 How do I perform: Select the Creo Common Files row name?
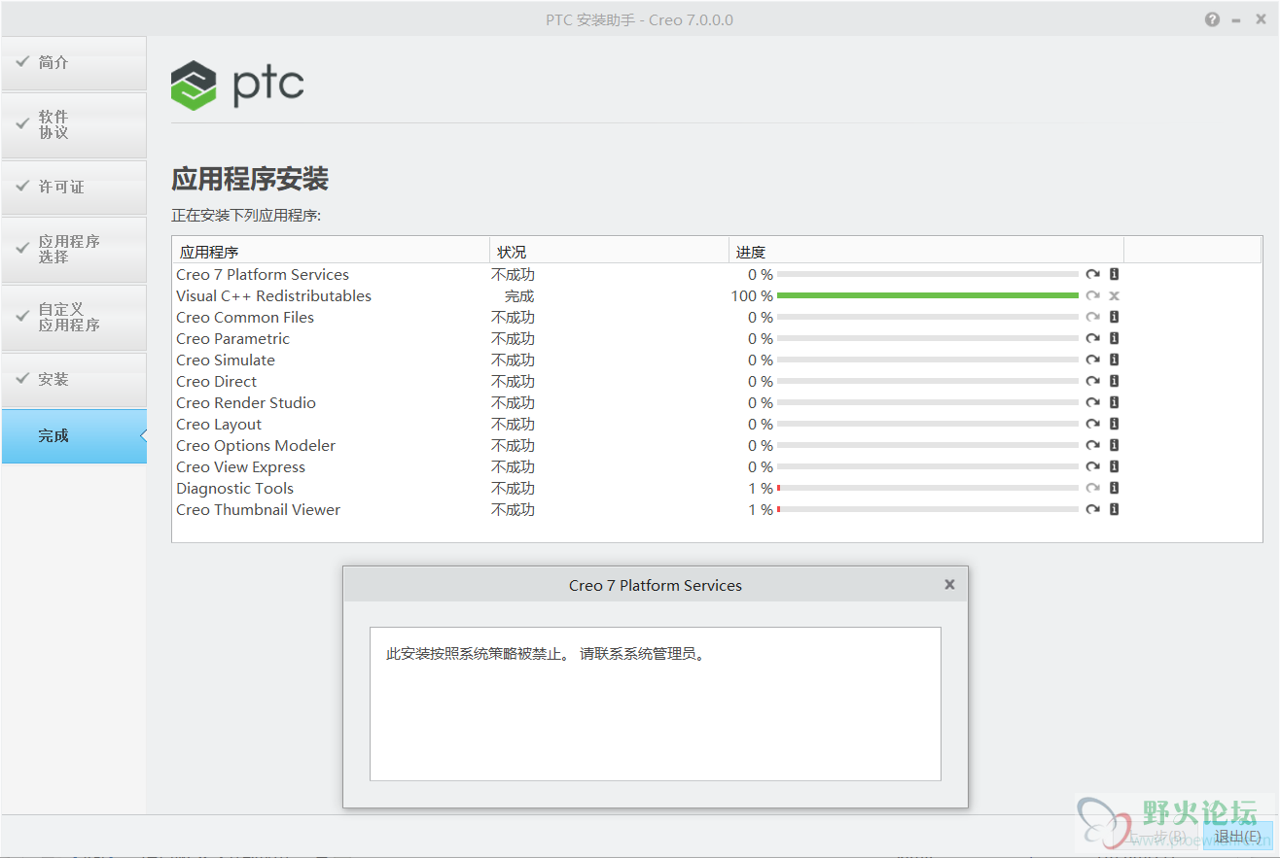click(245, 318)
